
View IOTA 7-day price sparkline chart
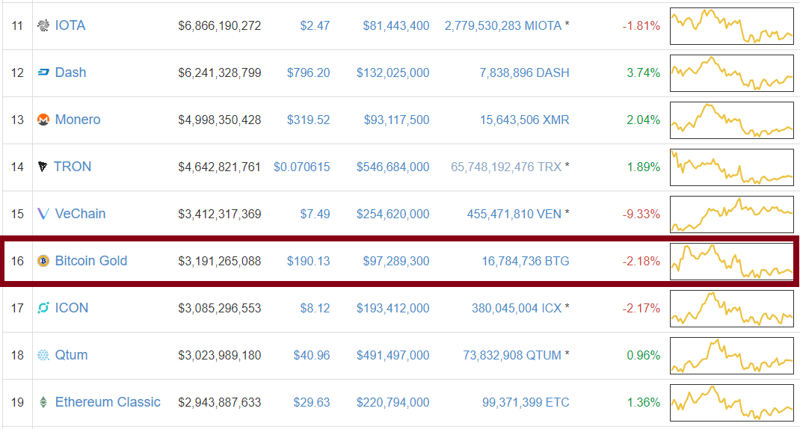click(x=732, y=26)
